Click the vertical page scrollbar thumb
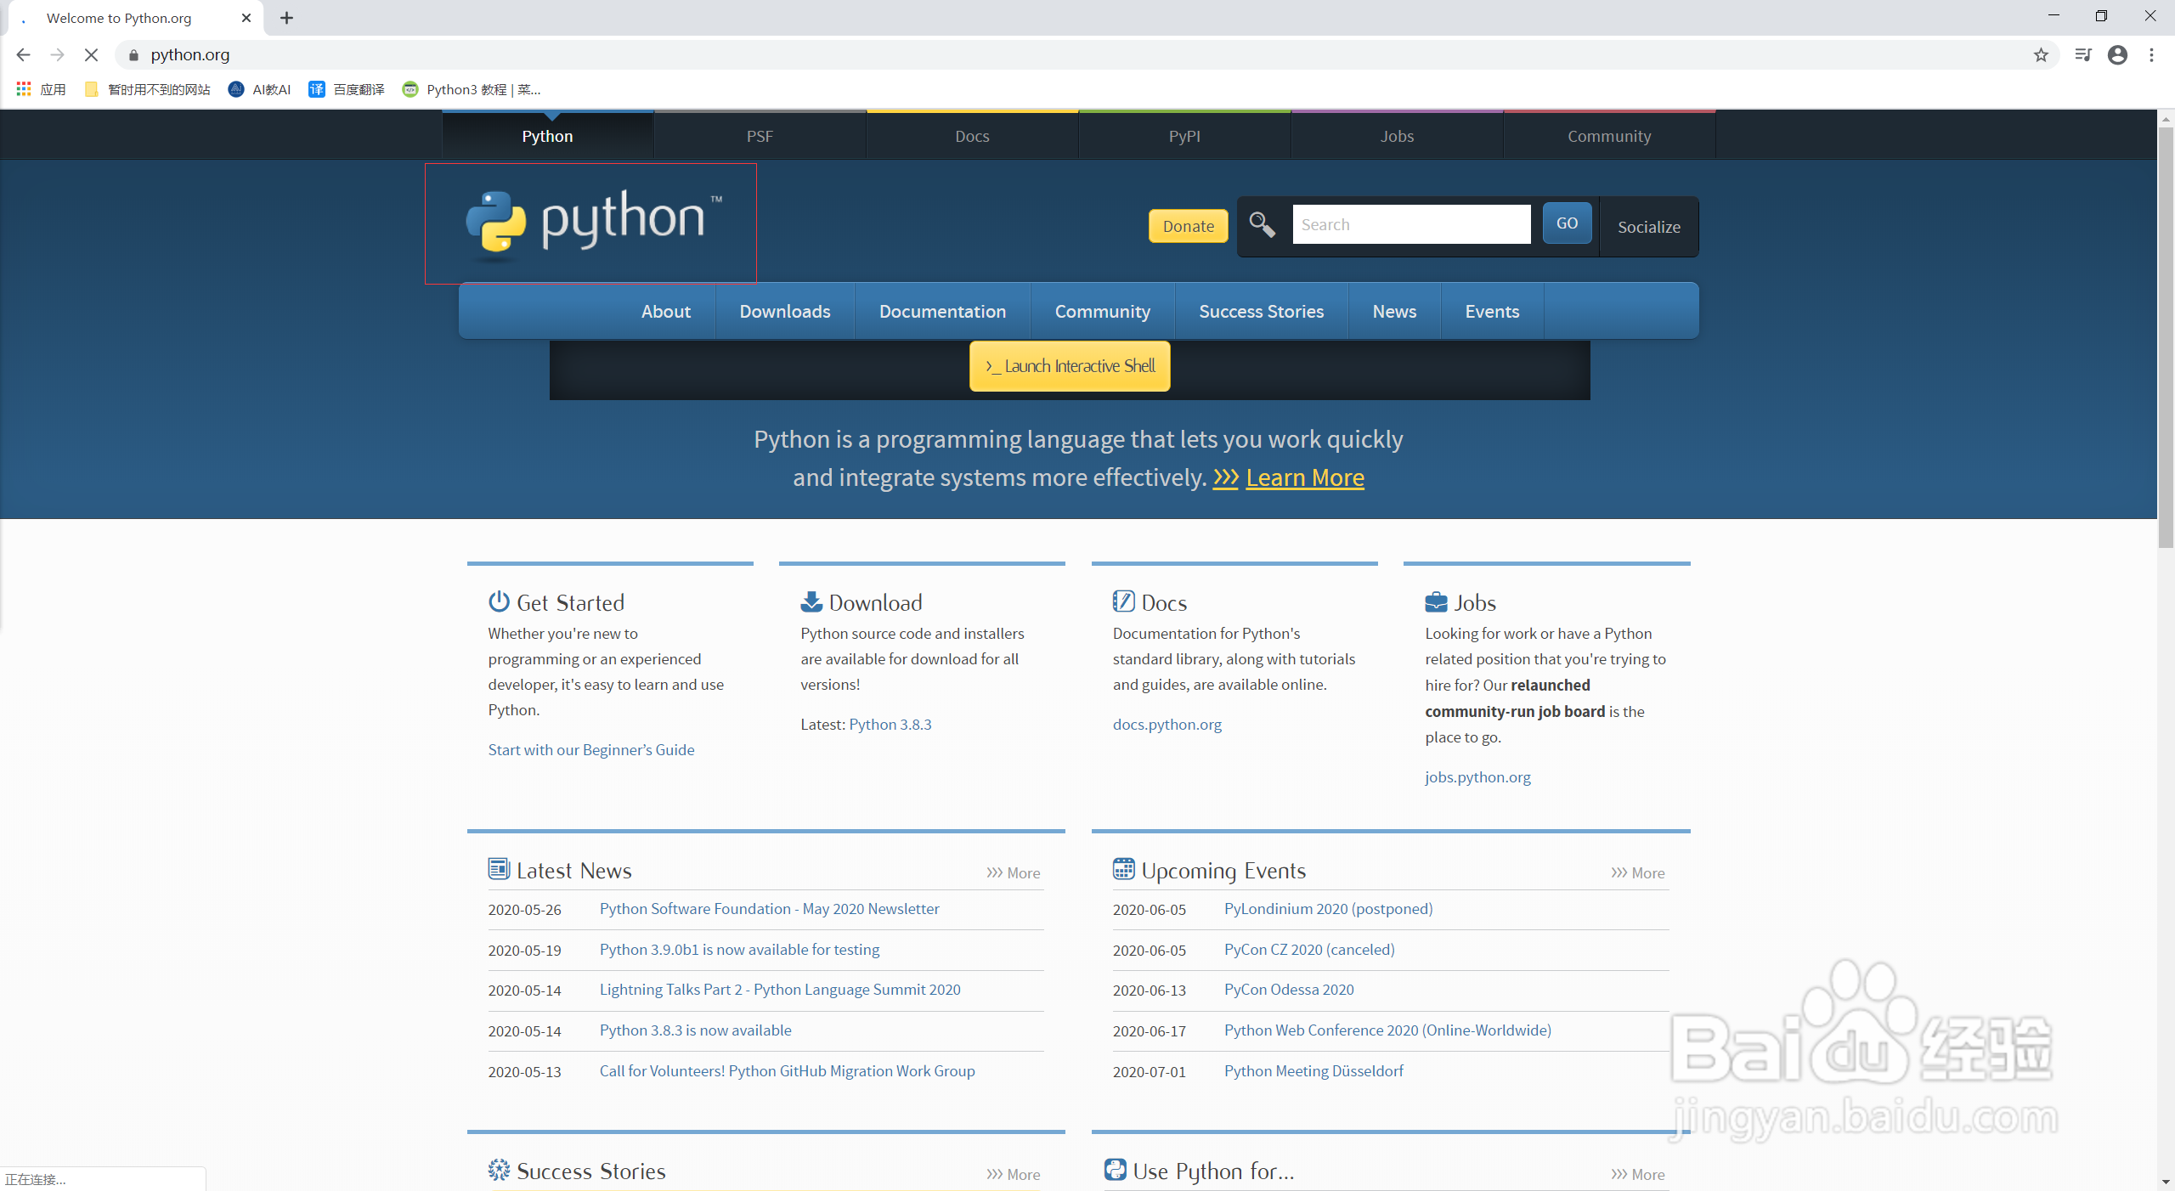Image resolution: width=2175 pixels, height=1191 pixels. pos(2166,340)
